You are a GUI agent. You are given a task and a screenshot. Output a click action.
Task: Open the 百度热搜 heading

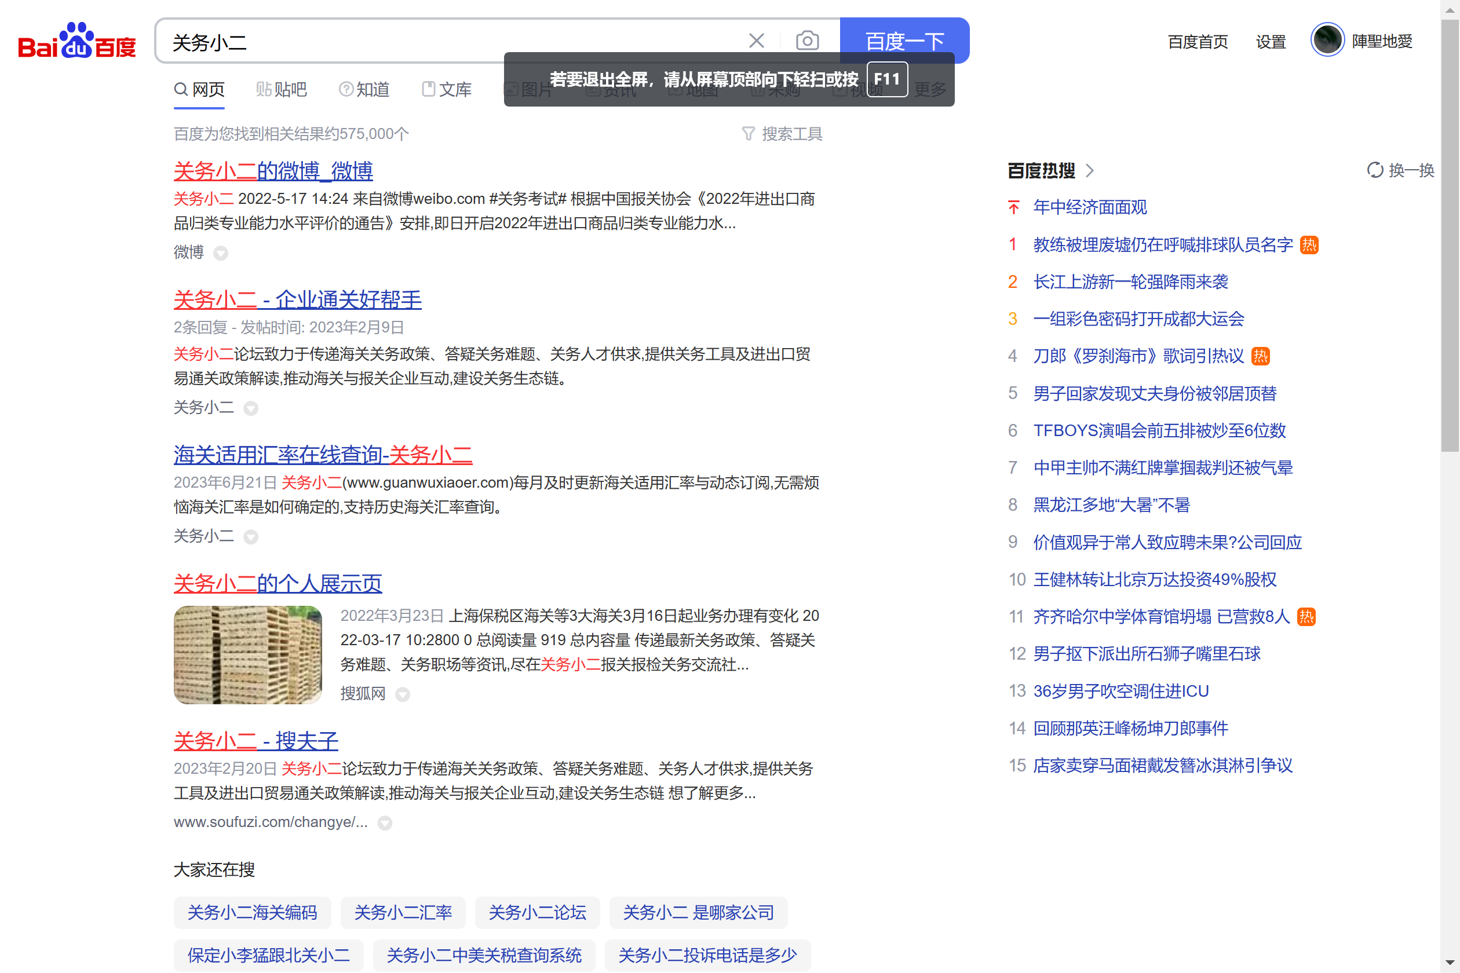click(1041, 171)
